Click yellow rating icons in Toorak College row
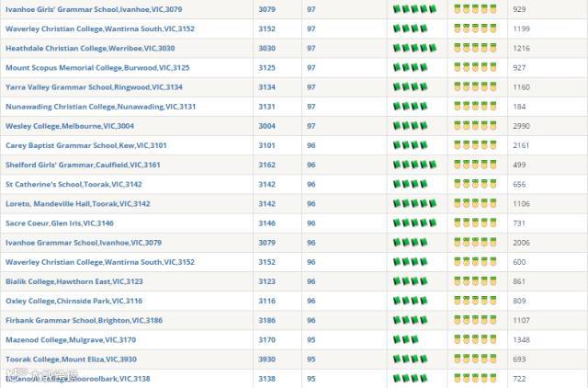Screen dimensions: 588x388 (475, 359)
